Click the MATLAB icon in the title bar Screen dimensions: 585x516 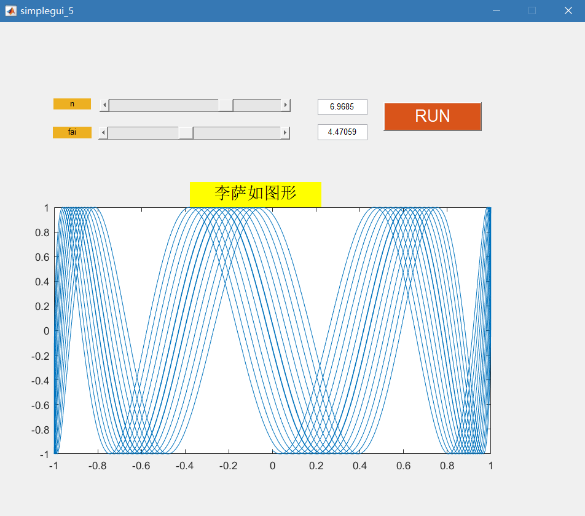[10, 11]
